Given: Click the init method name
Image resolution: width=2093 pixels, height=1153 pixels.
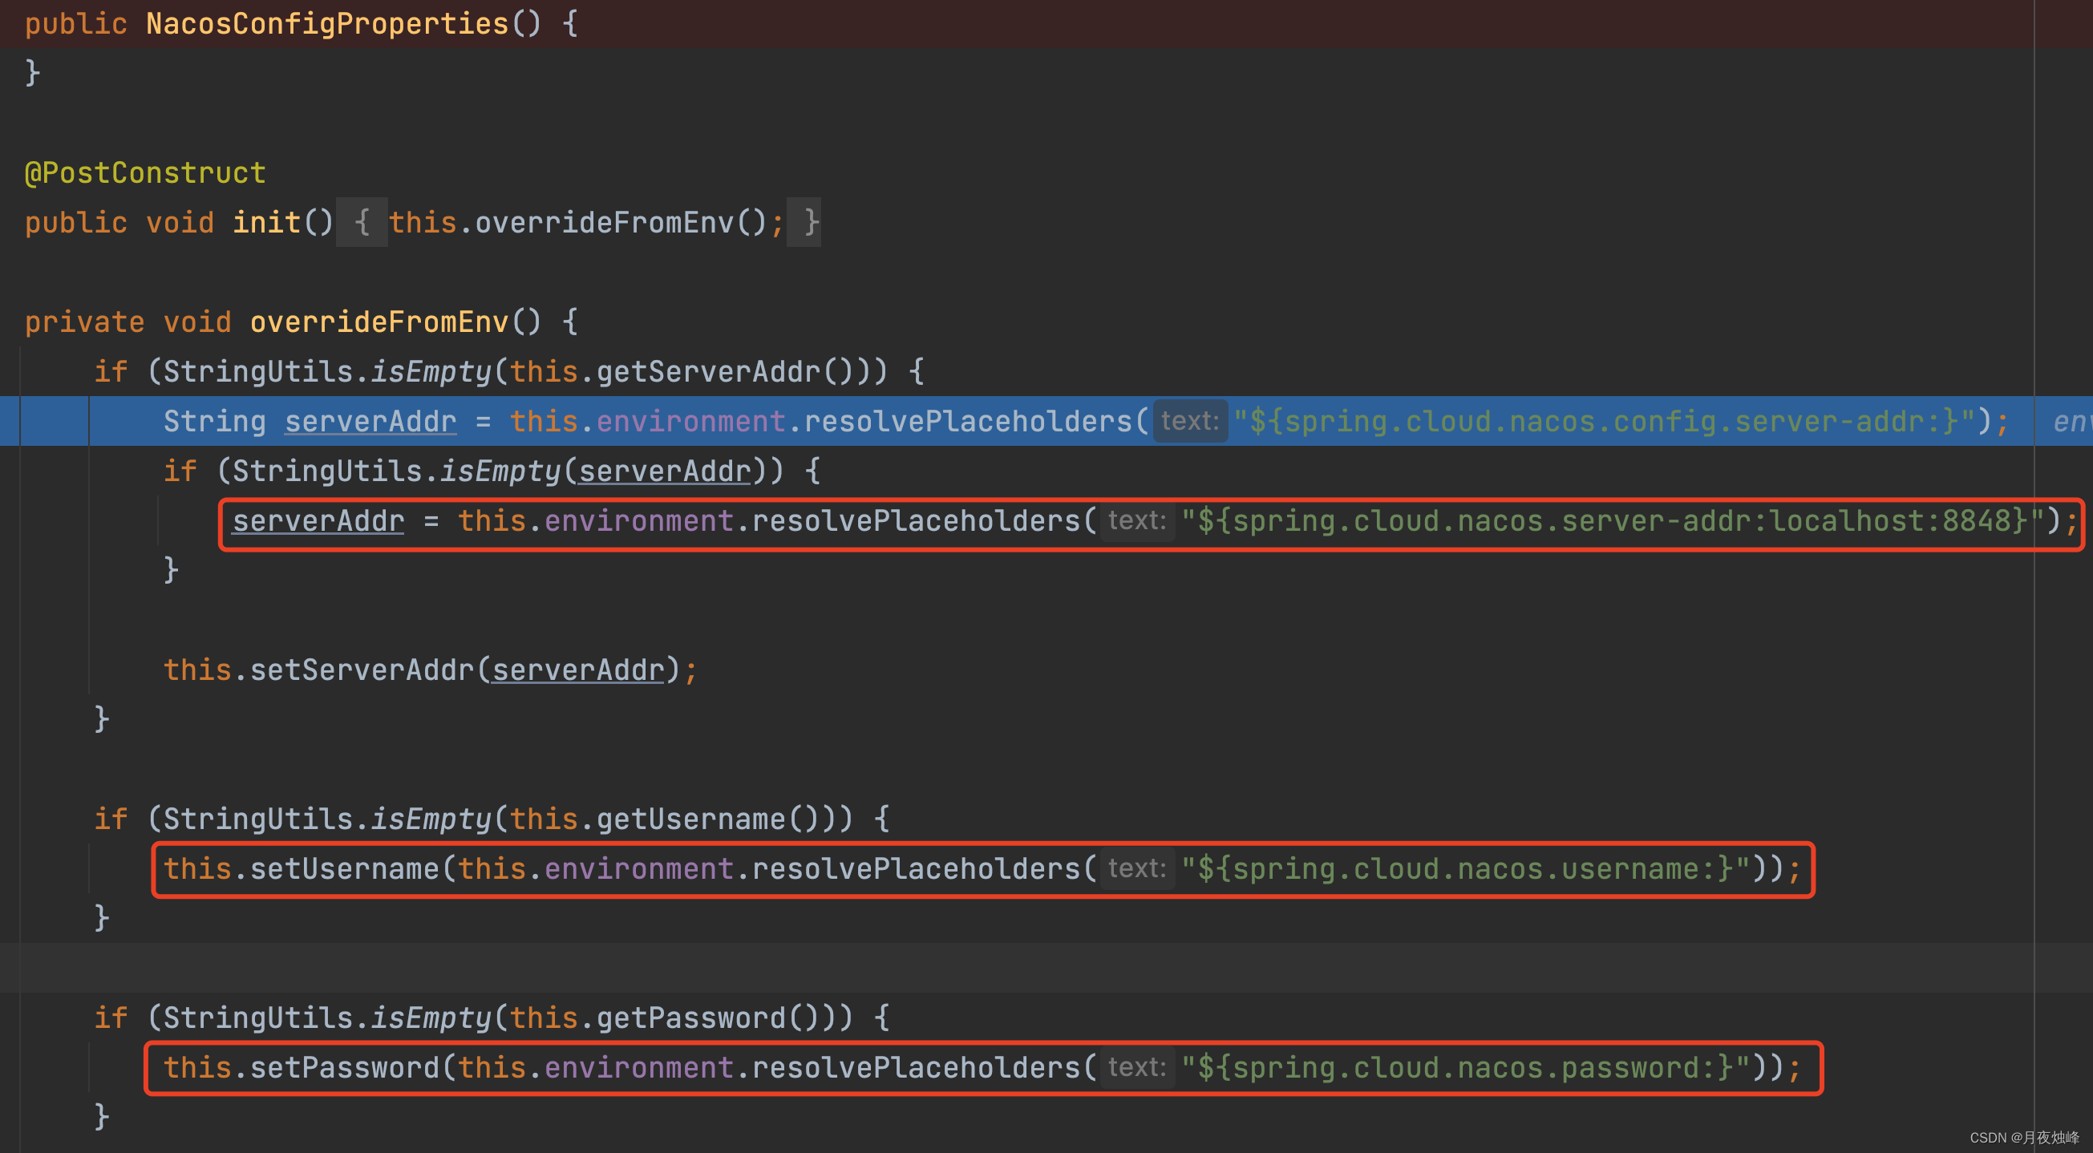Looking at the screenshot, I should click(266, 222).
